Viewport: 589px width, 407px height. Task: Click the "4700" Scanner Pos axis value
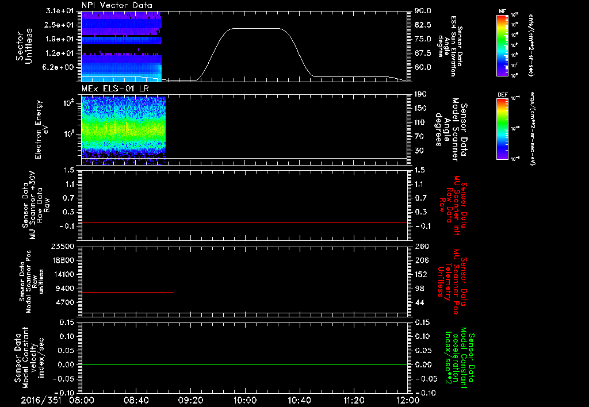(64, 302)
